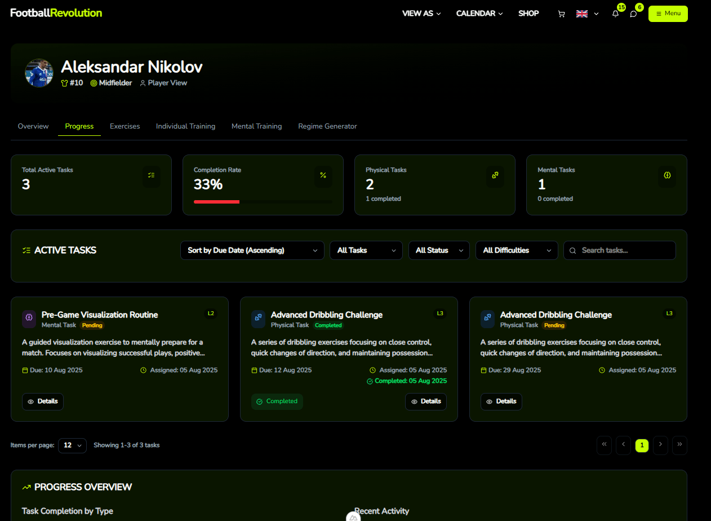This screenshot has height=521, width=711.
Task: Click the green check icon beside Completed: 05 Aug 2025
Action: click(370, 381)
